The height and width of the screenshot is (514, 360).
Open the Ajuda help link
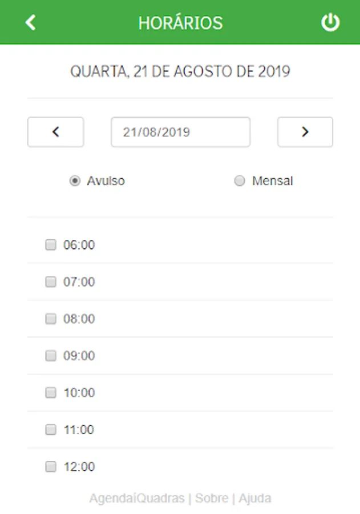click(x=255, y=498)
